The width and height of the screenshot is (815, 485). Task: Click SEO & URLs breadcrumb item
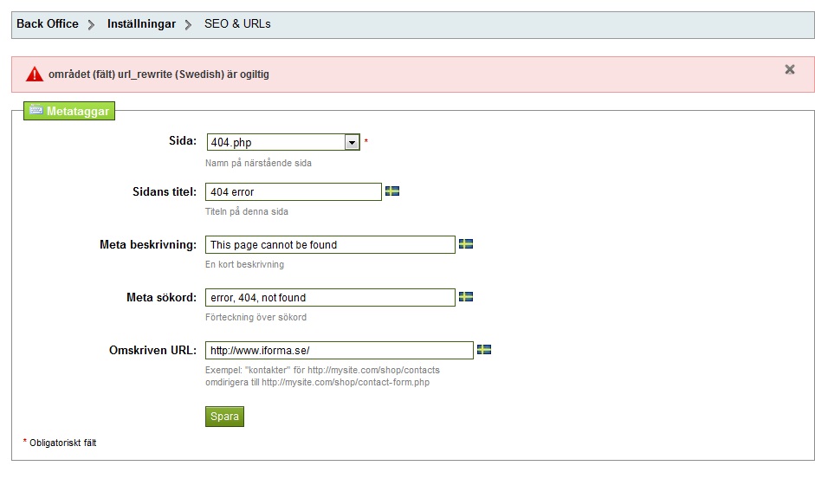point(237,24)
